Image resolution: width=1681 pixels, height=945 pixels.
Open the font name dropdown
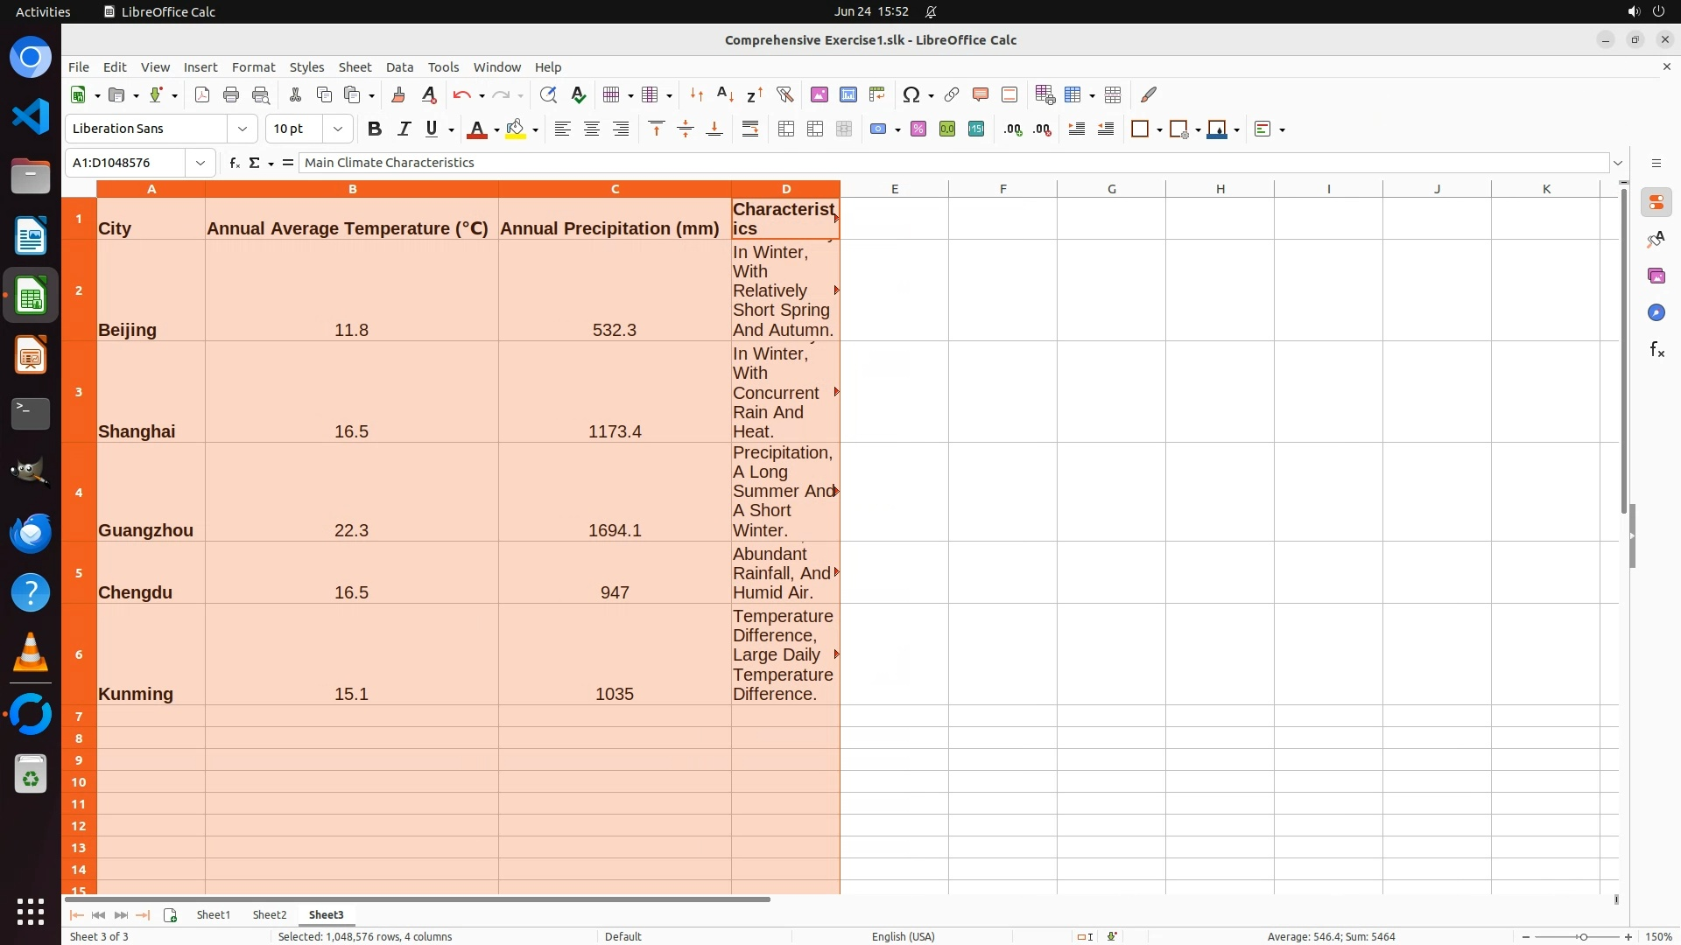(x=243, y=129)
